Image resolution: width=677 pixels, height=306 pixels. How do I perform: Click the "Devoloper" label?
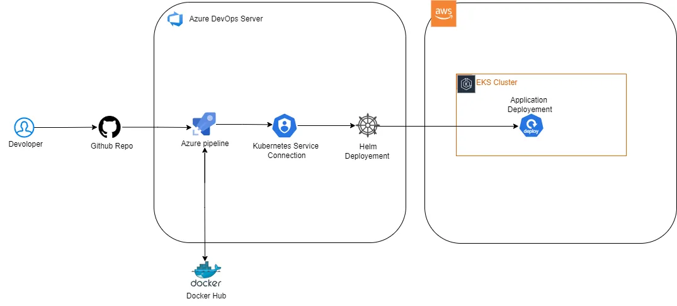(25, 144)
